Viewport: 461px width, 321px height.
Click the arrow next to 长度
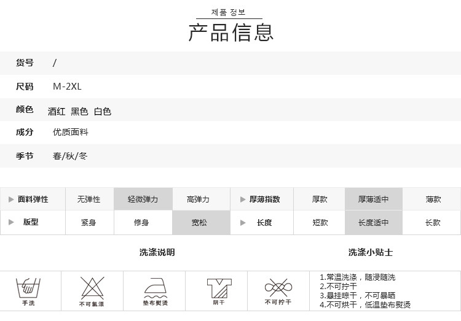click(242, 222)
